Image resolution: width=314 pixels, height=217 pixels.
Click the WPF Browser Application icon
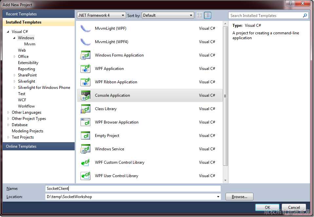(85, 122)
